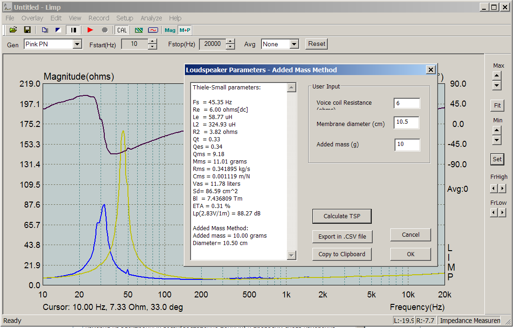Click the CAL calibrate toolbar button
This screenshot has height=328, width=515.
[122, 30]
